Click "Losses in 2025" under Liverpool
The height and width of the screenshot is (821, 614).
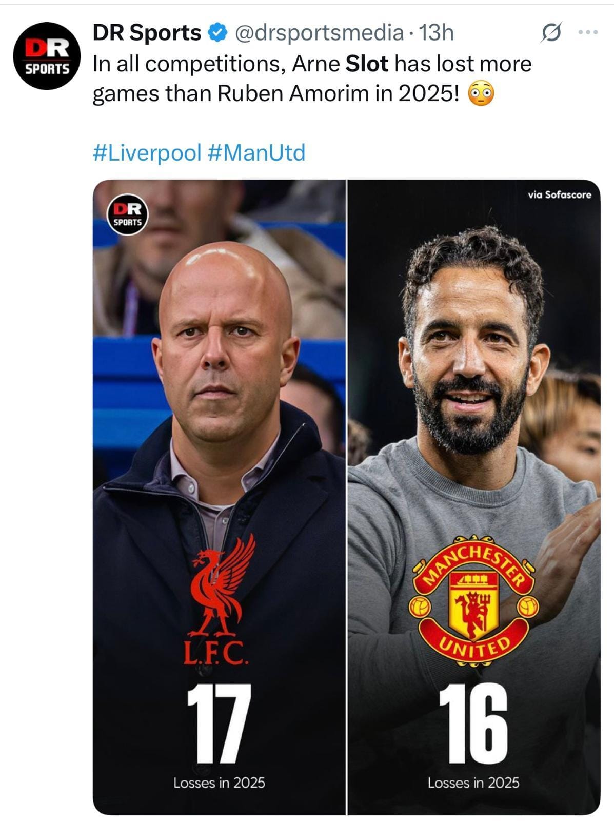tap(219, 783)
